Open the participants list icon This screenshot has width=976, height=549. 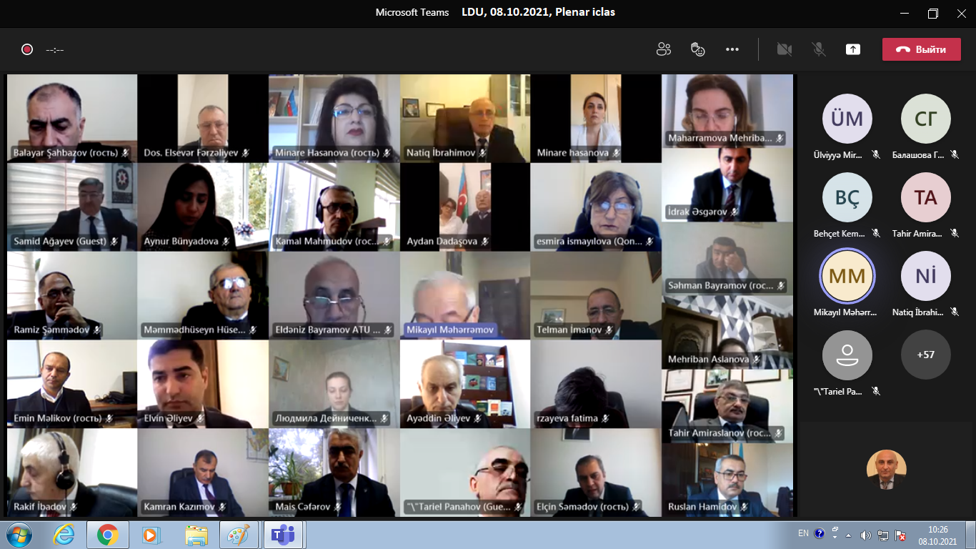coord(664,49)
